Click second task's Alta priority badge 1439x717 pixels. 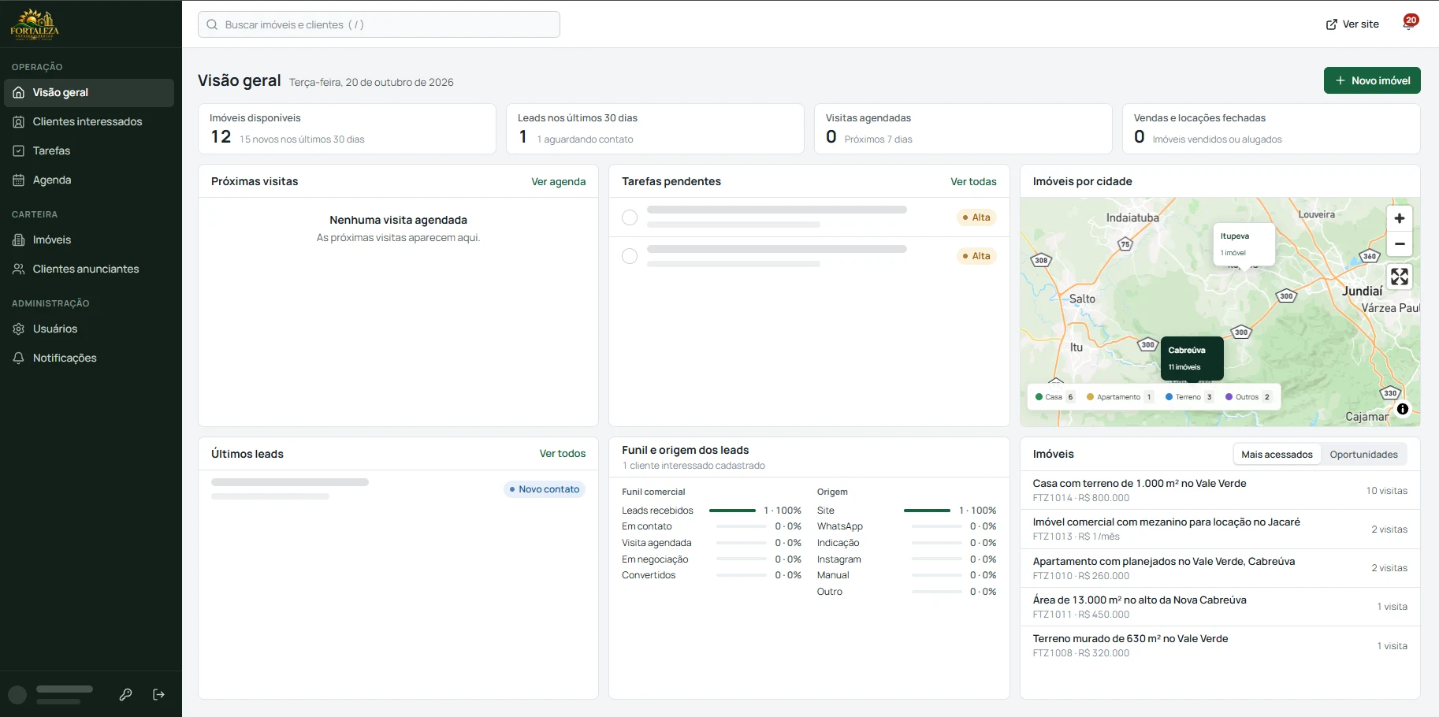click(976, 256)
